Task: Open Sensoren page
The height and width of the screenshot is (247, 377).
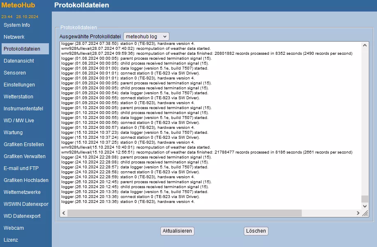Action: coord(15,73)
